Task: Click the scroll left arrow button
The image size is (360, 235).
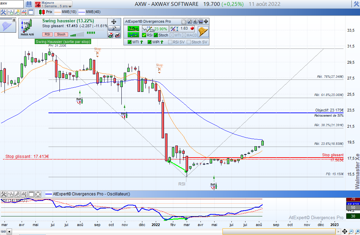Action: pyautogui.click(x=9, y=231)
